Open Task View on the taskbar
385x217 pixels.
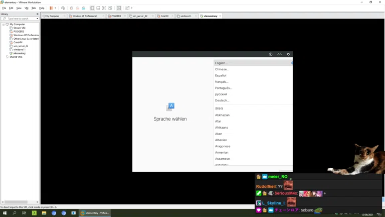[24, 213]
